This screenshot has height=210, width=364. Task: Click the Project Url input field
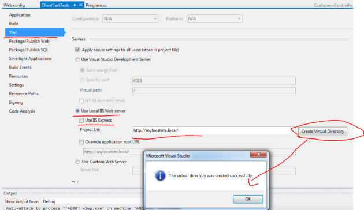(x=214, y=130)
